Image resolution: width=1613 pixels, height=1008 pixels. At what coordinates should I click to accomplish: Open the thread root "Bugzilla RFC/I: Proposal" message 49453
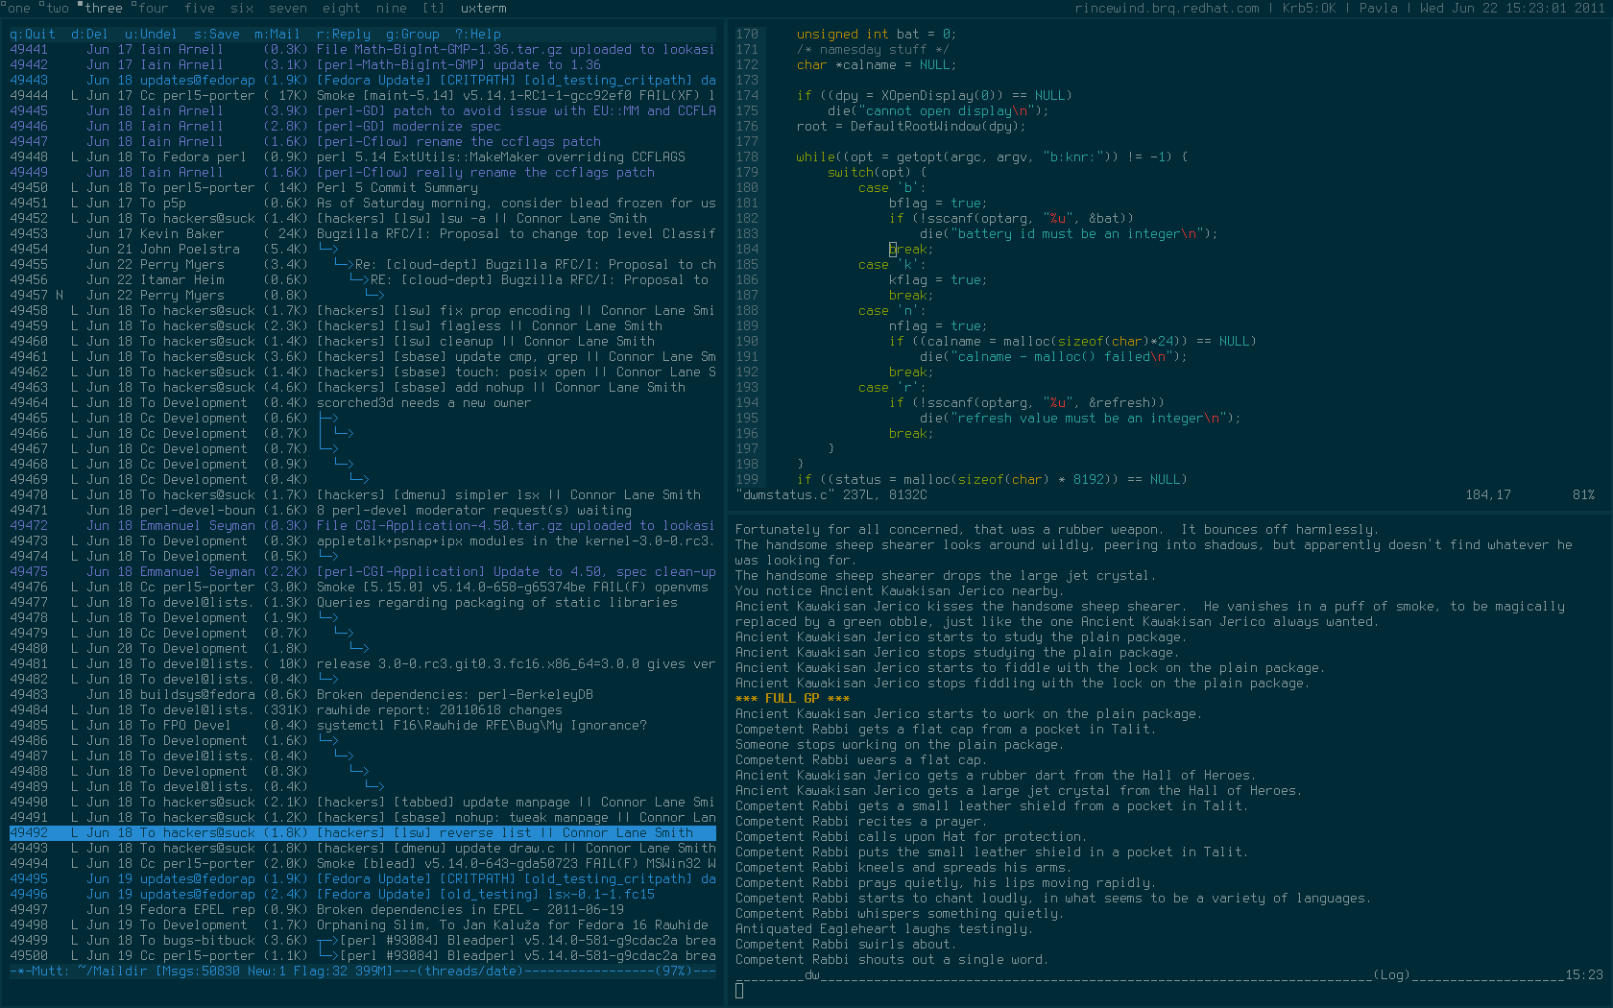516,233
